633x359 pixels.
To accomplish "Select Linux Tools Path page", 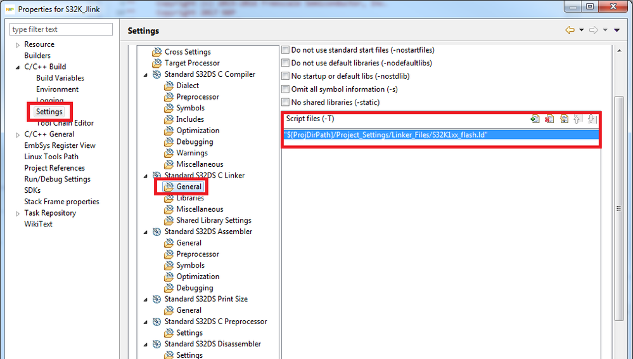I will click(51, 157).
